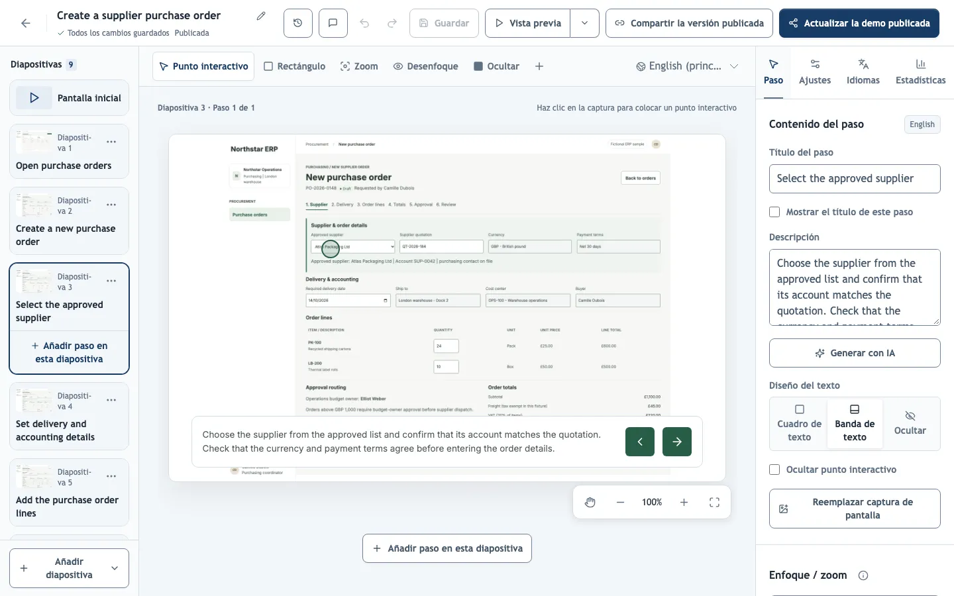The height and width of the screenshot is (596, 954).
Task: Select the hand pan tool
Action: point(590,503)
